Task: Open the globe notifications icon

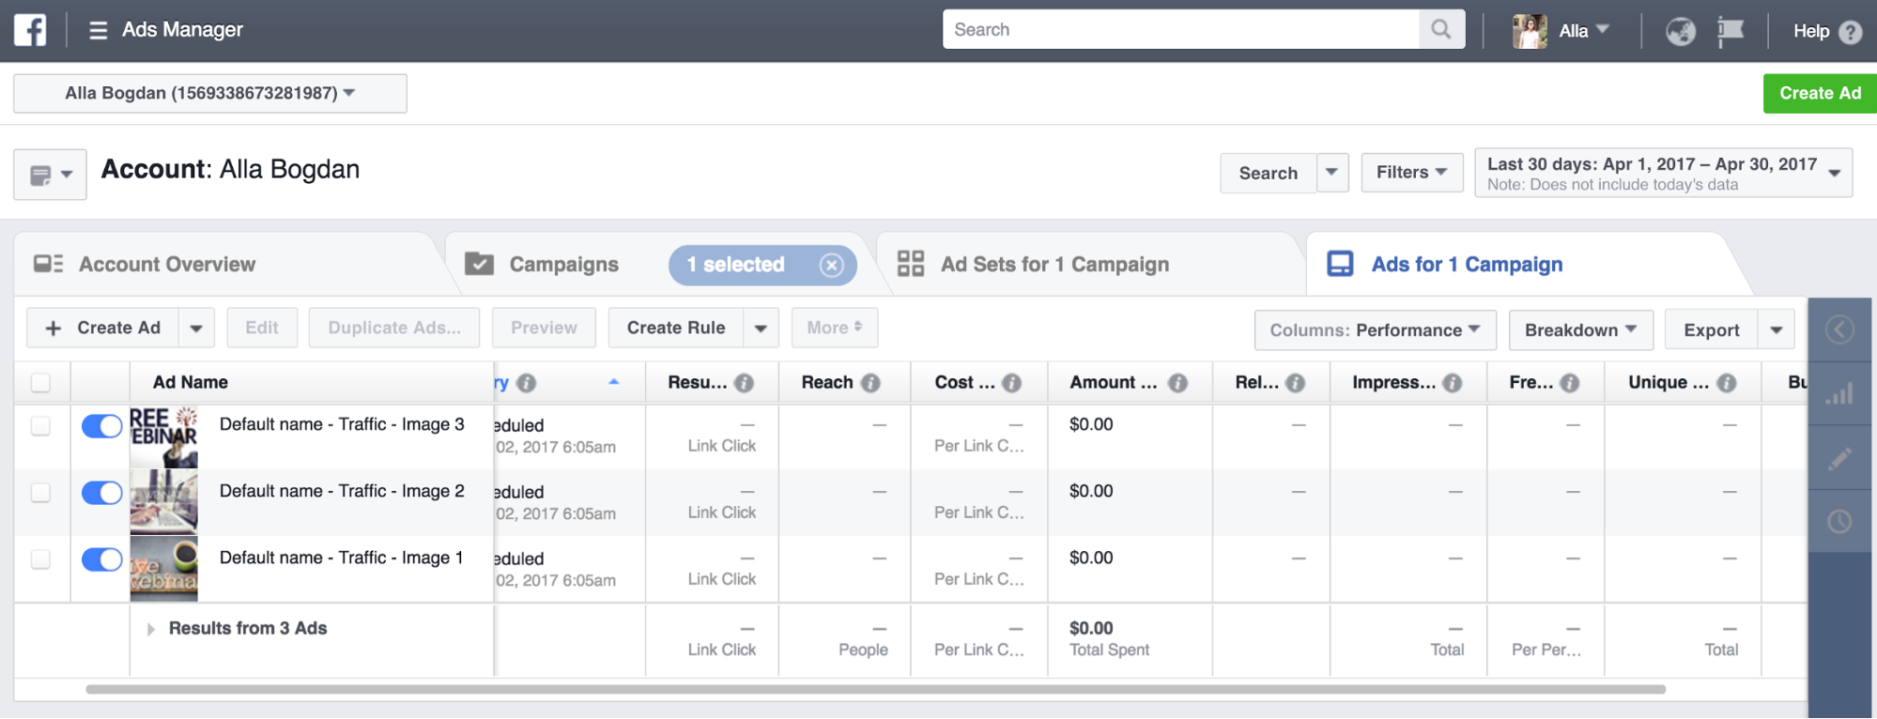Action: point(1680,31)
